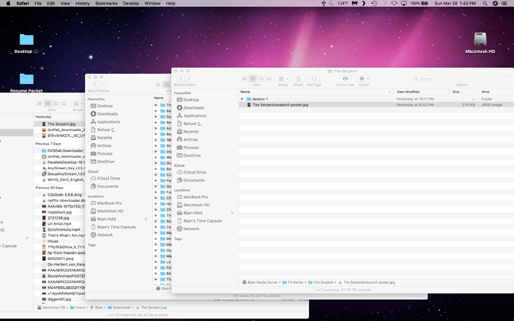
Task: Open Bijan's Time Capsule in The Serpent sidebar
Action: [x=200, y=221]
